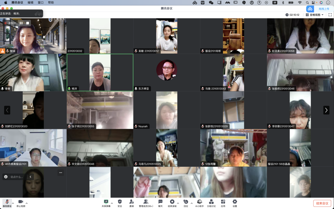Expand the arrow next to 共享屏幕

112,203
